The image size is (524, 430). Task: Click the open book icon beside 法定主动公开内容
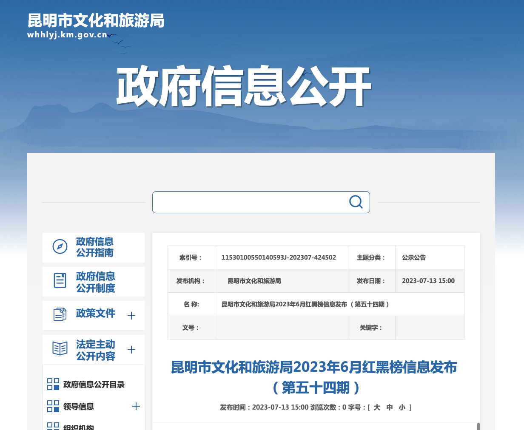point(60,348)
